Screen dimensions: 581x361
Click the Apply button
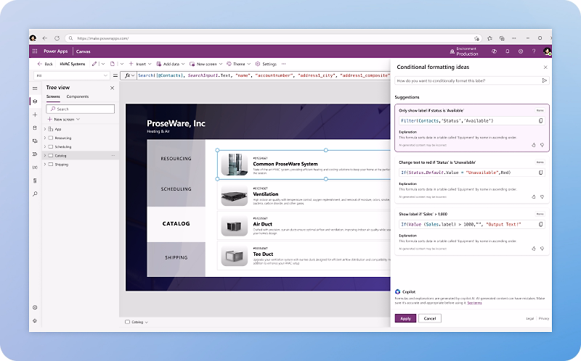pyautogui.click(x=405, y=318)
